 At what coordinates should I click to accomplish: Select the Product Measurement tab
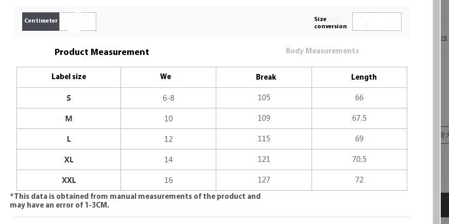[101, 52]
